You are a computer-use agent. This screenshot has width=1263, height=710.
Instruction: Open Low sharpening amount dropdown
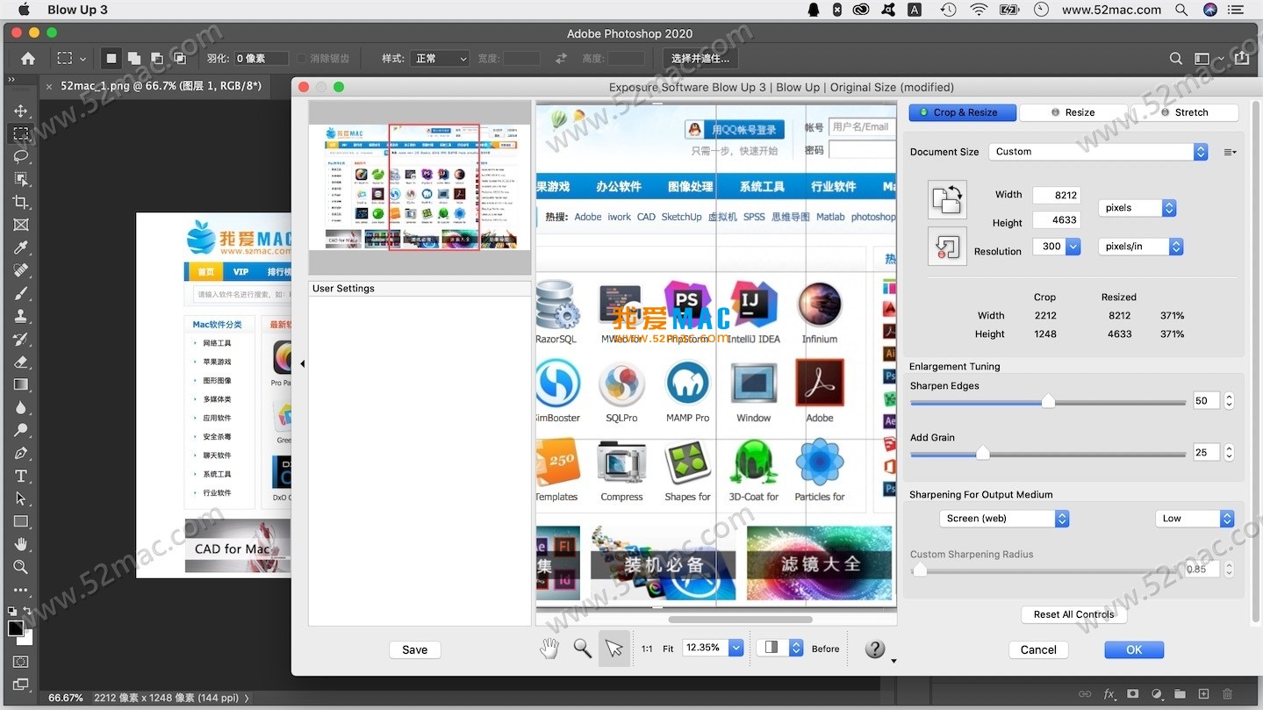1195,519
